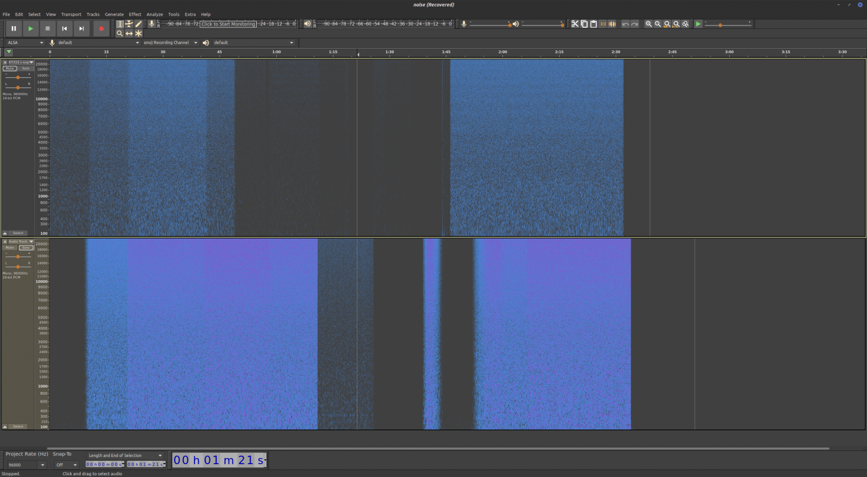Fit whole project to window
The image size is (867, 477).
point(676,24)
